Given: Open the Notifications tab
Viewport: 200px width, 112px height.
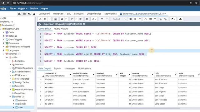Looking at the screenshot, I should (x=85, y=68).
